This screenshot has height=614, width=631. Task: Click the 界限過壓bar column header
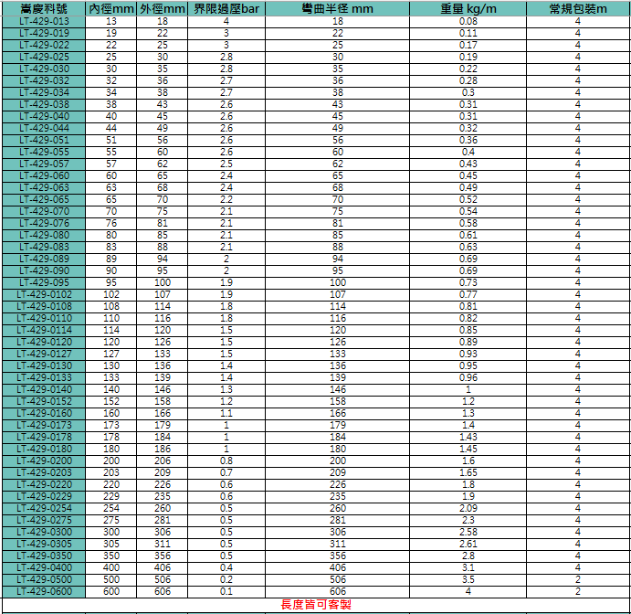(226, 9)
